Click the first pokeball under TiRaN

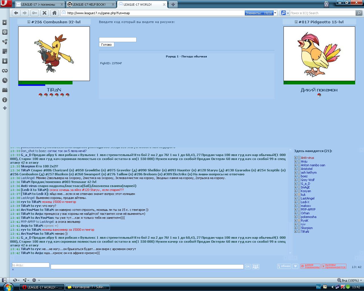[40, 95]
